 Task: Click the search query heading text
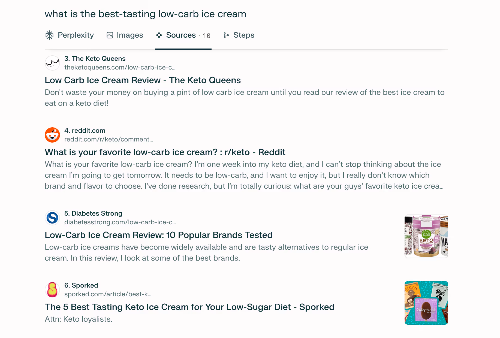pos(145,14)
